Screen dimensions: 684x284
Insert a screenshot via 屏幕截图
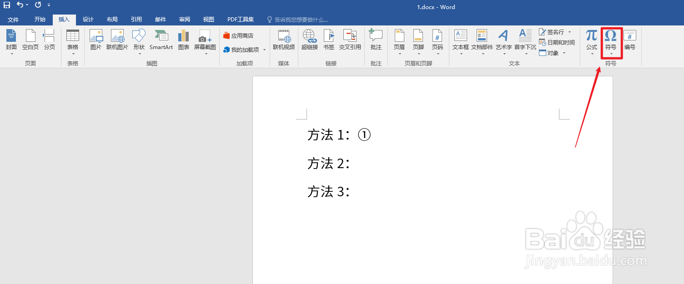point(204,42)
